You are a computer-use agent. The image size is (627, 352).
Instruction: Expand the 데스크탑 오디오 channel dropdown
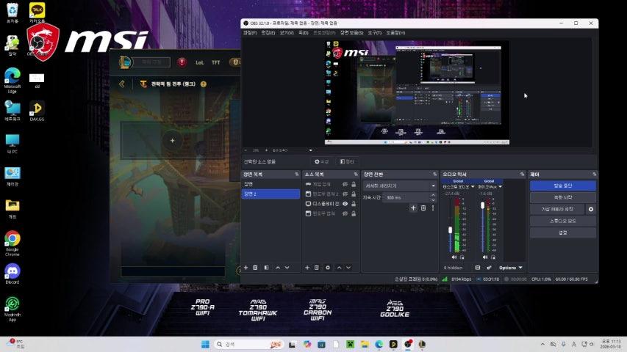point(471,187)
